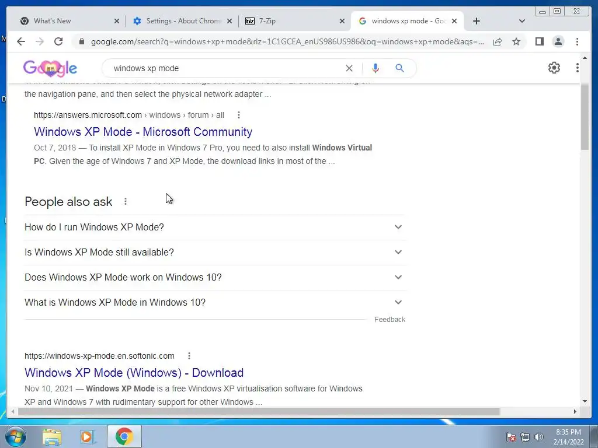Open the volume speaker icon in tray
This screenshot has width=598, height=448.
pyautogui.click(x=538, y=437)
